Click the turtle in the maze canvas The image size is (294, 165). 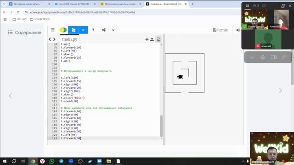(180, 77)
